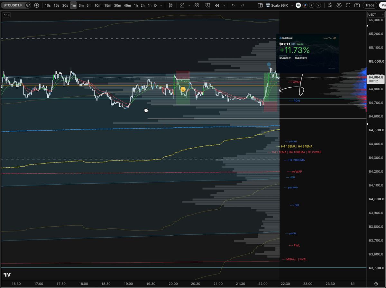Click the H4 13EMA | H4 34EMA label
This screenshot has height=288, width=386.
(x=294, y=146)
